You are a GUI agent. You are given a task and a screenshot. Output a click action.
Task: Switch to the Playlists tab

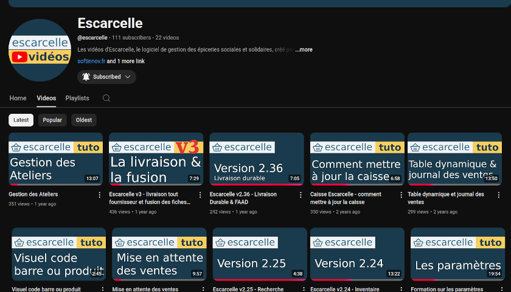point(77,98)
